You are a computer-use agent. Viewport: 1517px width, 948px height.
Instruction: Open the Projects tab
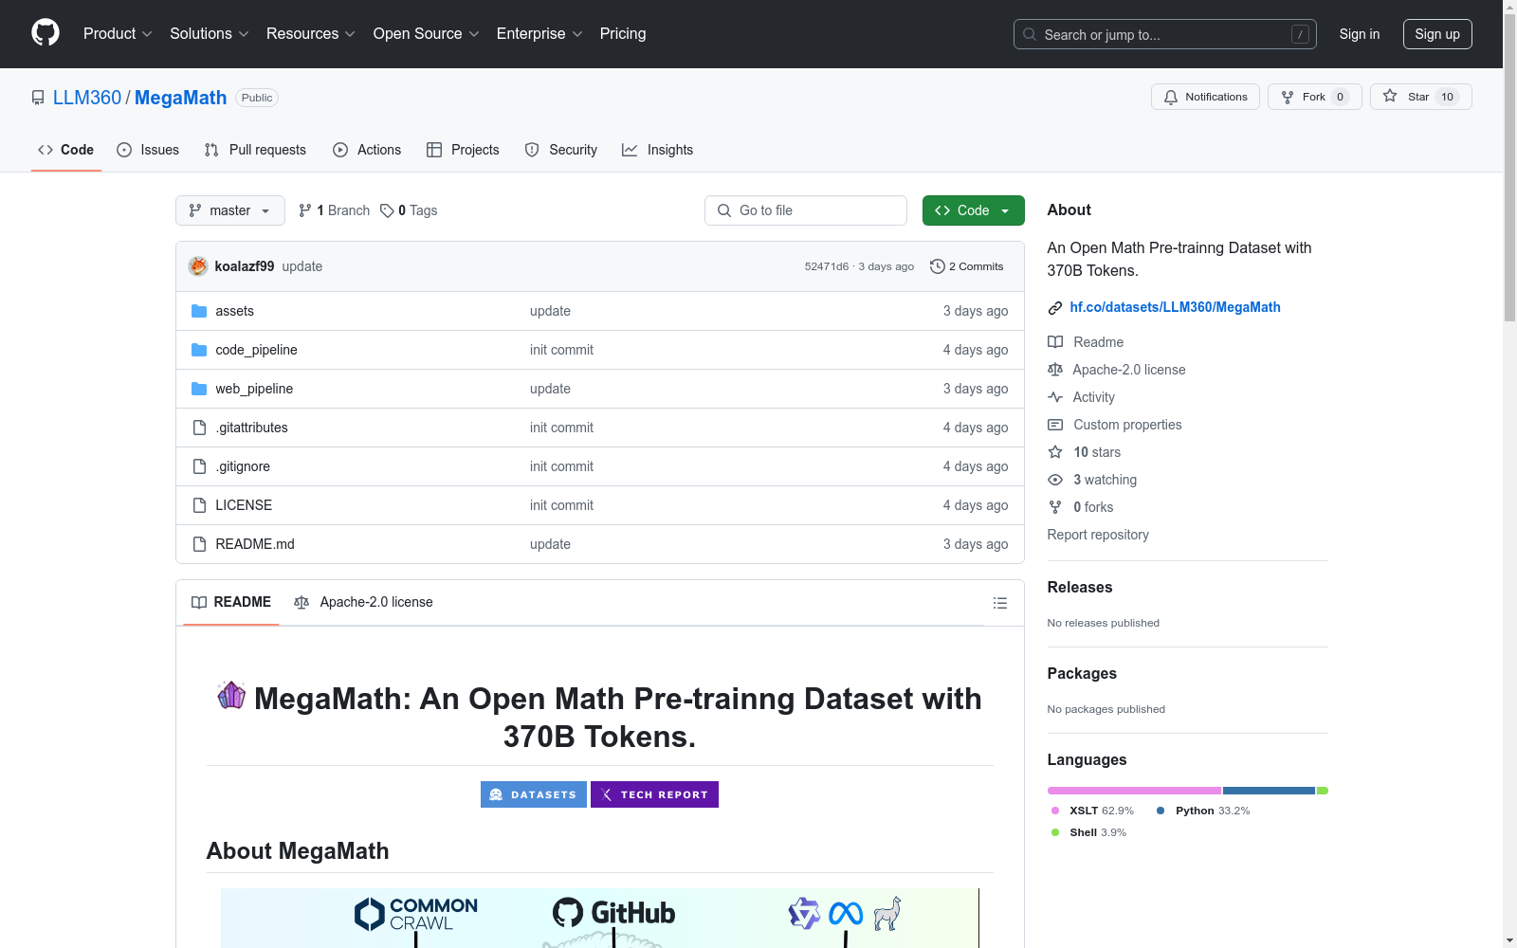(x=463, y=150)
